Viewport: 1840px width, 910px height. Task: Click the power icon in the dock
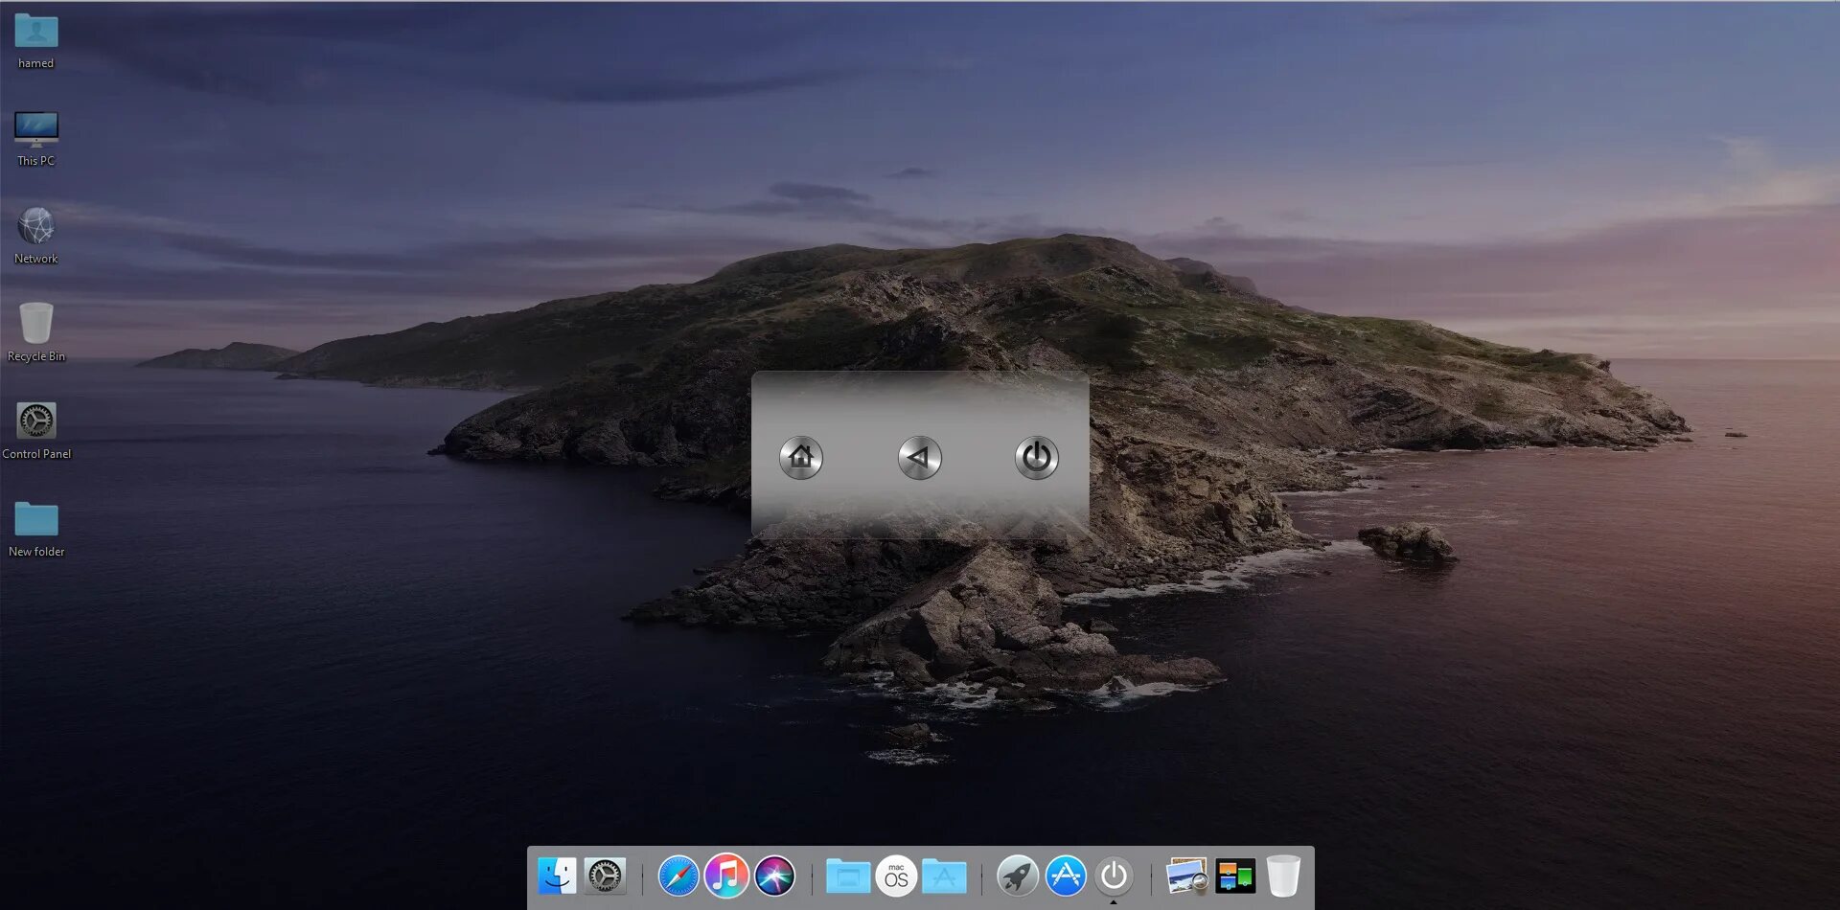point(1114,876)
